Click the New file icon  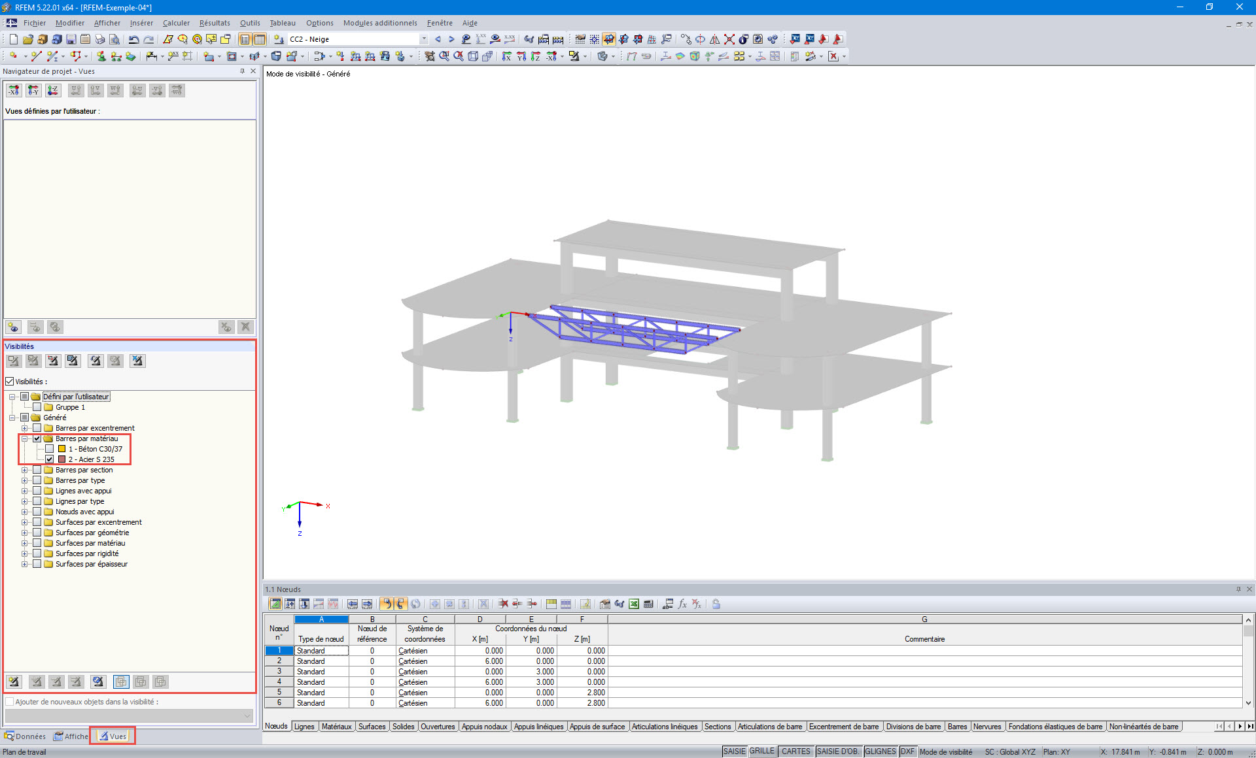click(13, 39)
